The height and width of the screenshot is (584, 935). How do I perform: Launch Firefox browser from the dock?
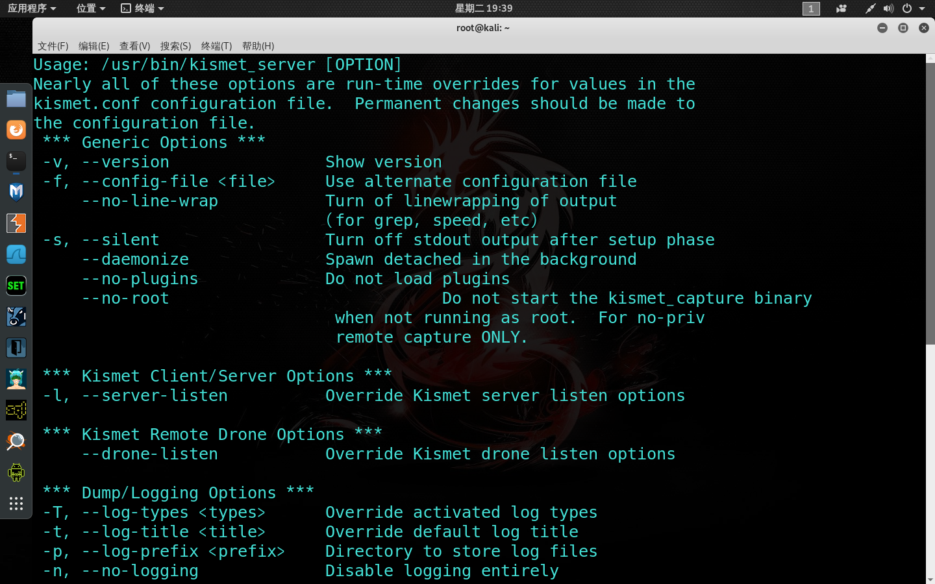[x=16, y=130]
